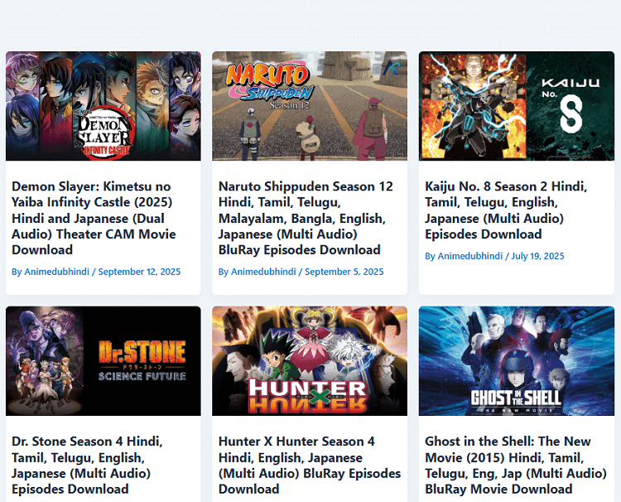Open the Hunter X Hunter poster thumbnail
This screenshot has height=502, width=621.
pos(310,361)
